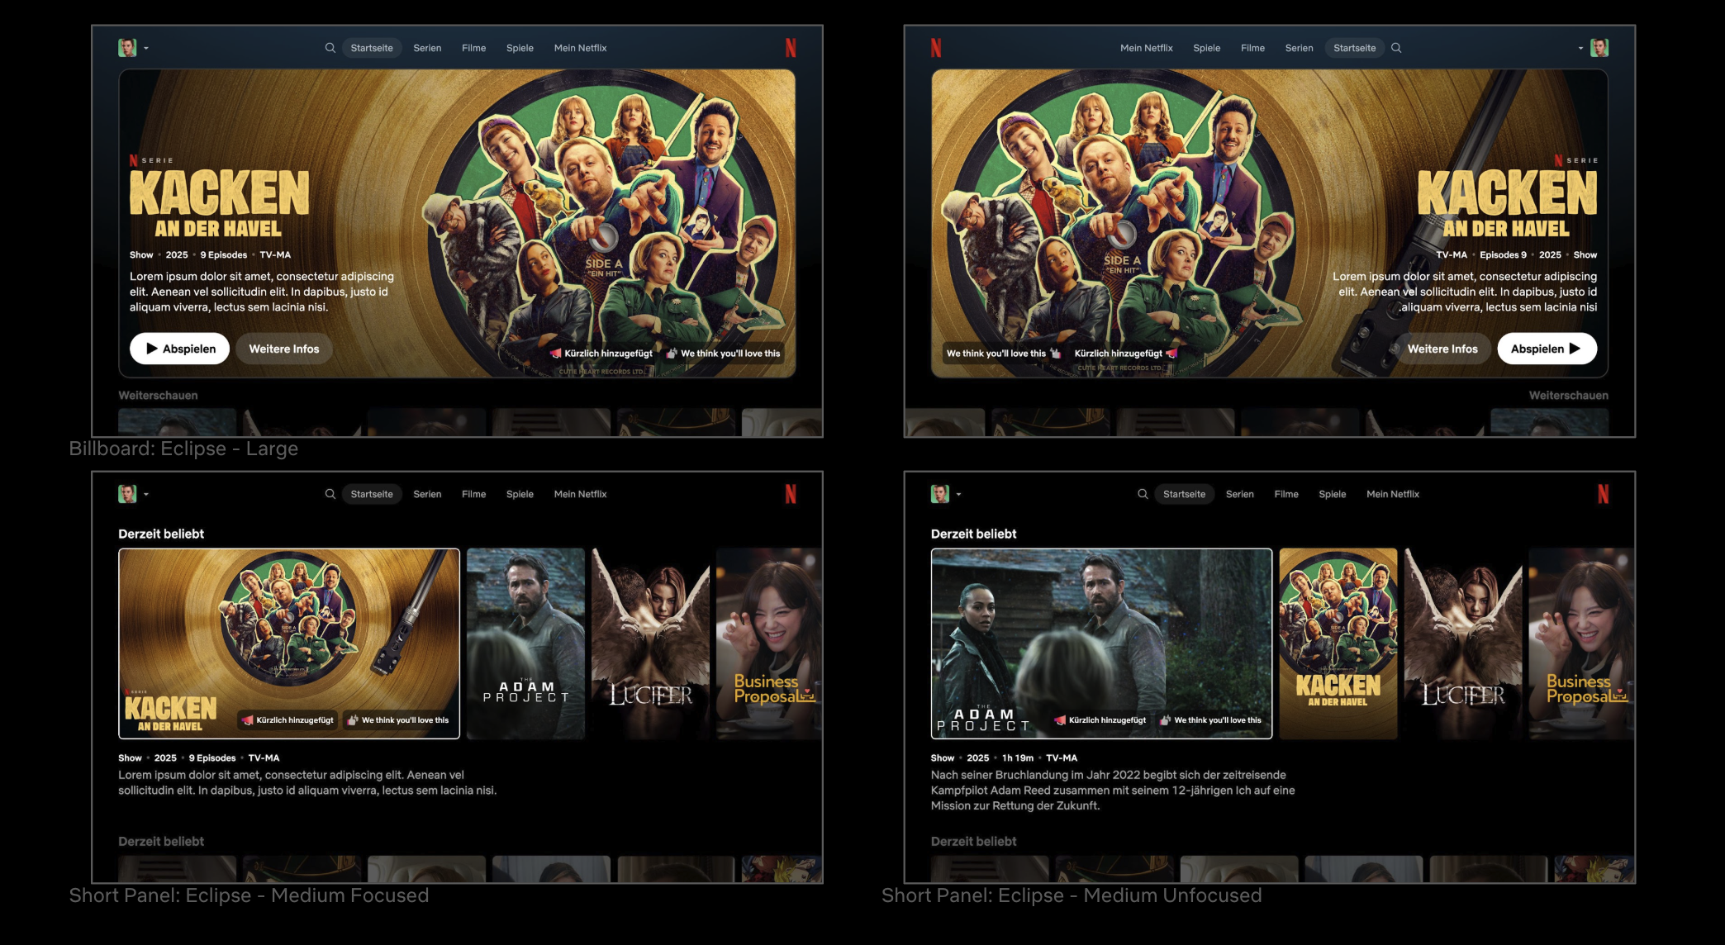1725x945 pixels.
Task: Select Startseite in Medium Unfocused panel
Action: [1185, 494]
